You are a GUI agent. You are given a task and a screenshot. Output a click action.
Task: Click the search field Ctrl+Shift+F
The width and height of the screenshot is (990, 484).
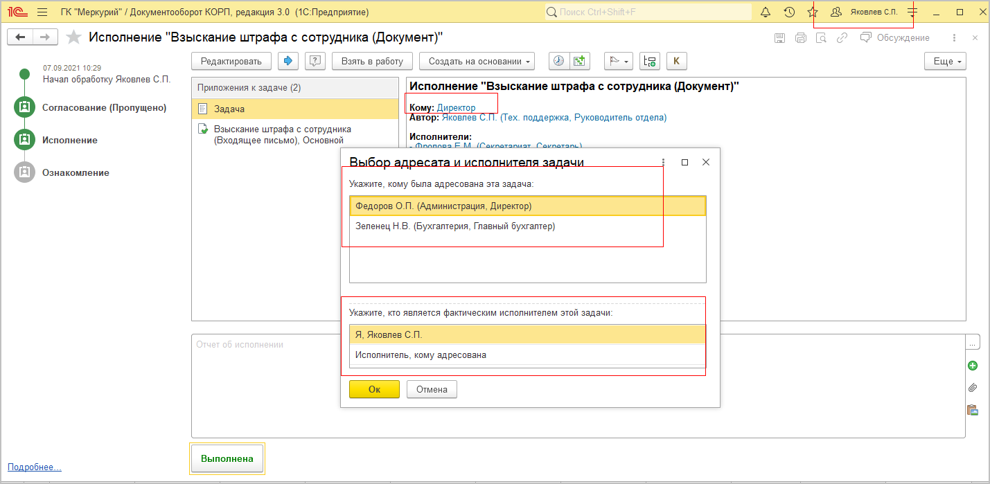648,12
